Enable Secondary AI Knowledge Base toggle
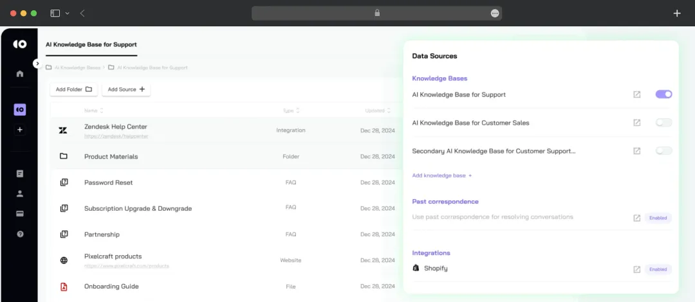This screenshot has width=695, height=302. tap(663, 151)
